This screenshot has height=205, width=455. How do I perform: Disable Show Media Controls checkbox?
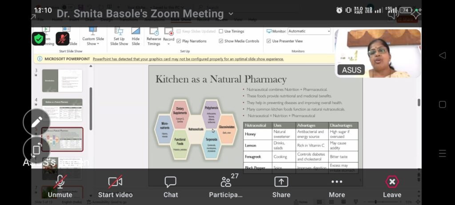[221, 41]
